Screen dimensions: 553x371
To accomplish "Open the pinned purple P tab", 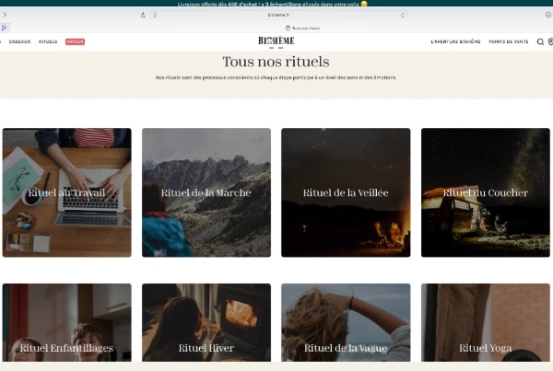I will coord(5,29).
